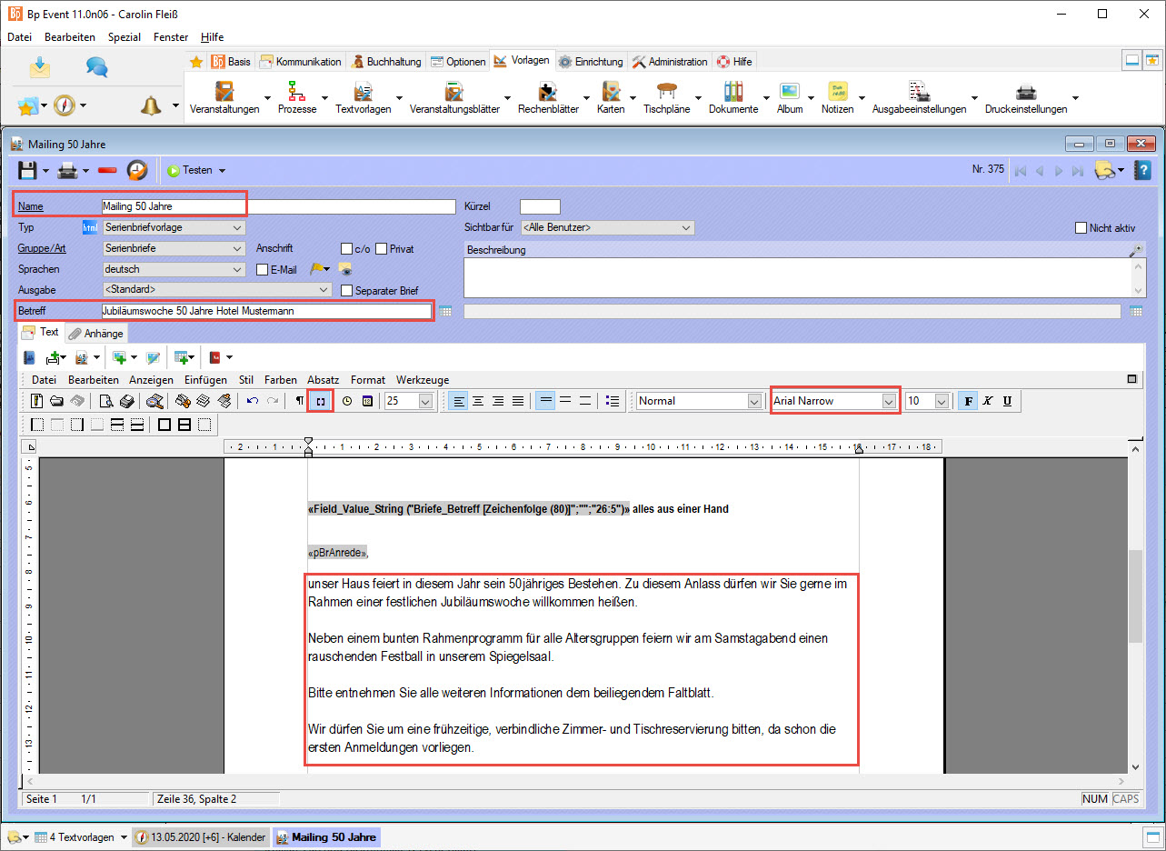This screenshot has width=1166, height=851.
Task: Enable the Nicht aktiv checkbox
Action: pyautogui.click(x=1081, y=228)
